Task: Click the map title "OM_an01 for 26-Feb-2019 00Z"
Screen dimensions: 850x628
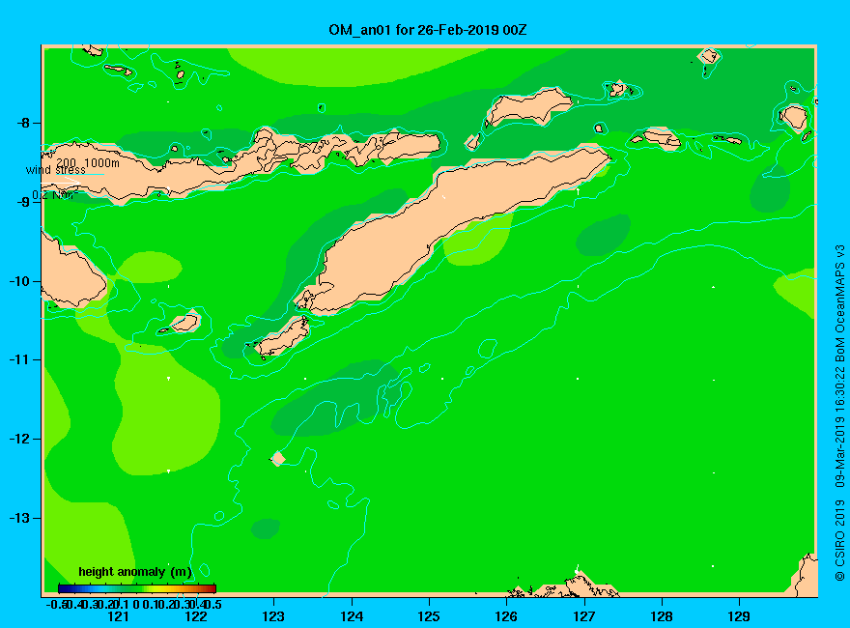Action: (x=427, y=30)
